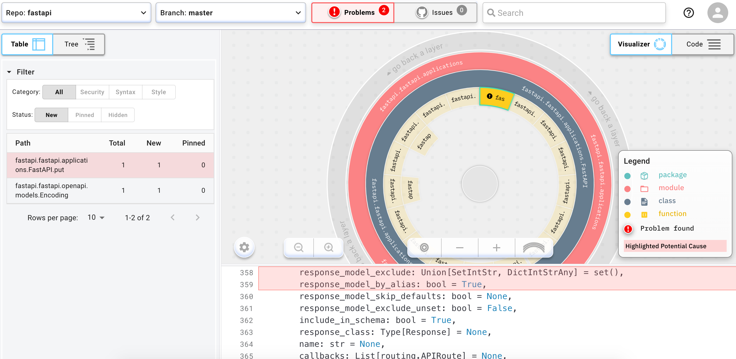
Task: Click the recenter target icon on visualizer toolbar
Action: tap(423, 247)
